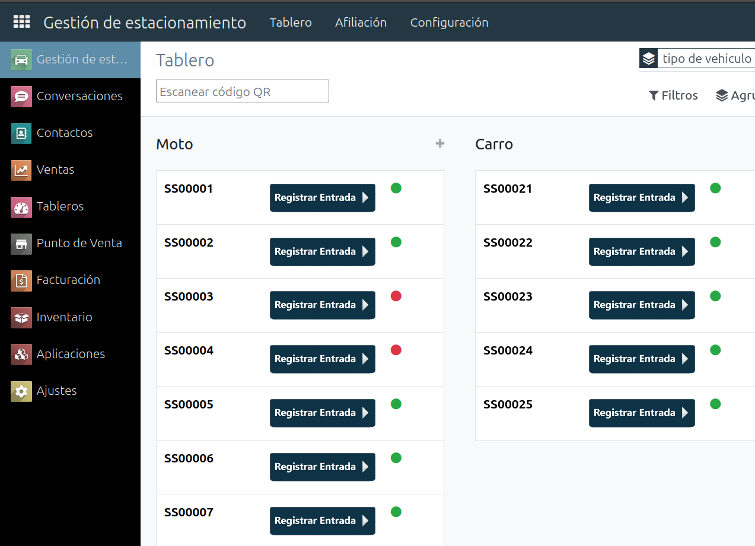755x546 pixels.
Task: Add a record with Moto column plus
Action: 439,143
